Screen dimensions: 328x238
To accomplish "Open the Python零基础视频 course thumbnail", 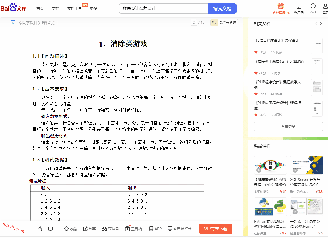I will (x=270, y=207).
